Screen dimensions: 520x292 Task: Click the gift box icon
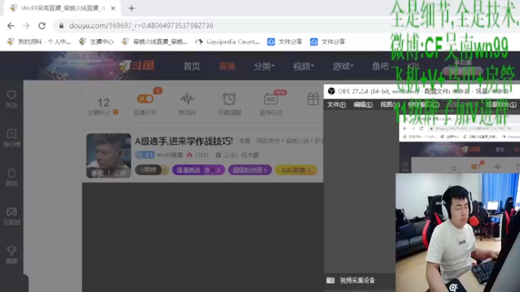(x=313, y=99)
